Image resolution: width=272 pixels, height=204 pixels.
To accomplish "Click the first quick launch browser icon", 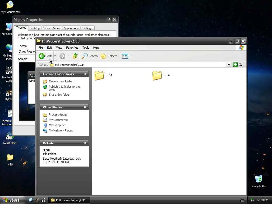I will [x=31, y=200].
